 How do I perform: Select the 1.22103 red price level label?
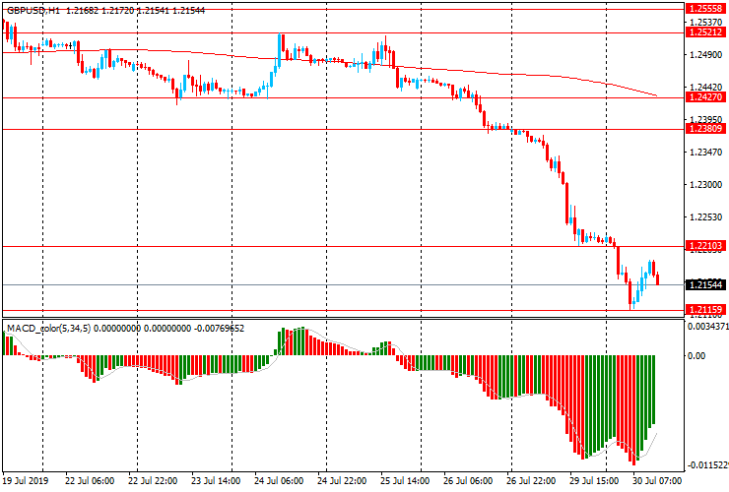pos(705,246)
